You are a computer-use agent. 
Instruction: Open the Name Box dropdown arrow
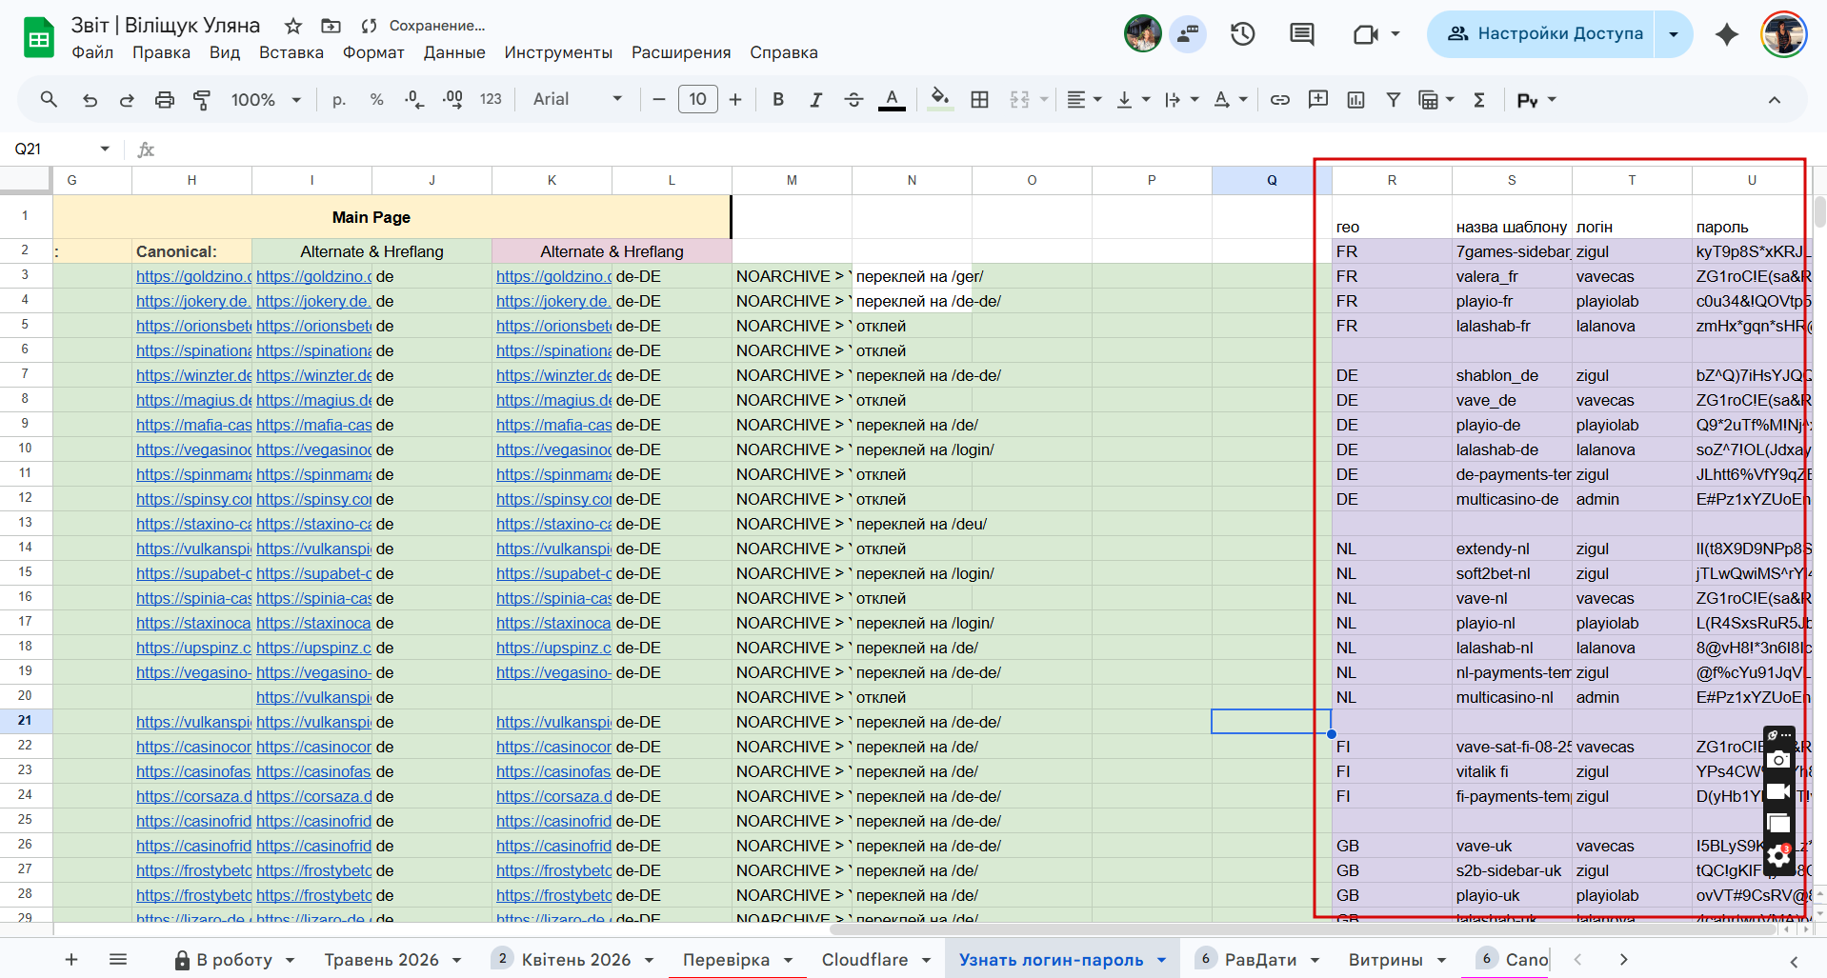tap(105, 149)
